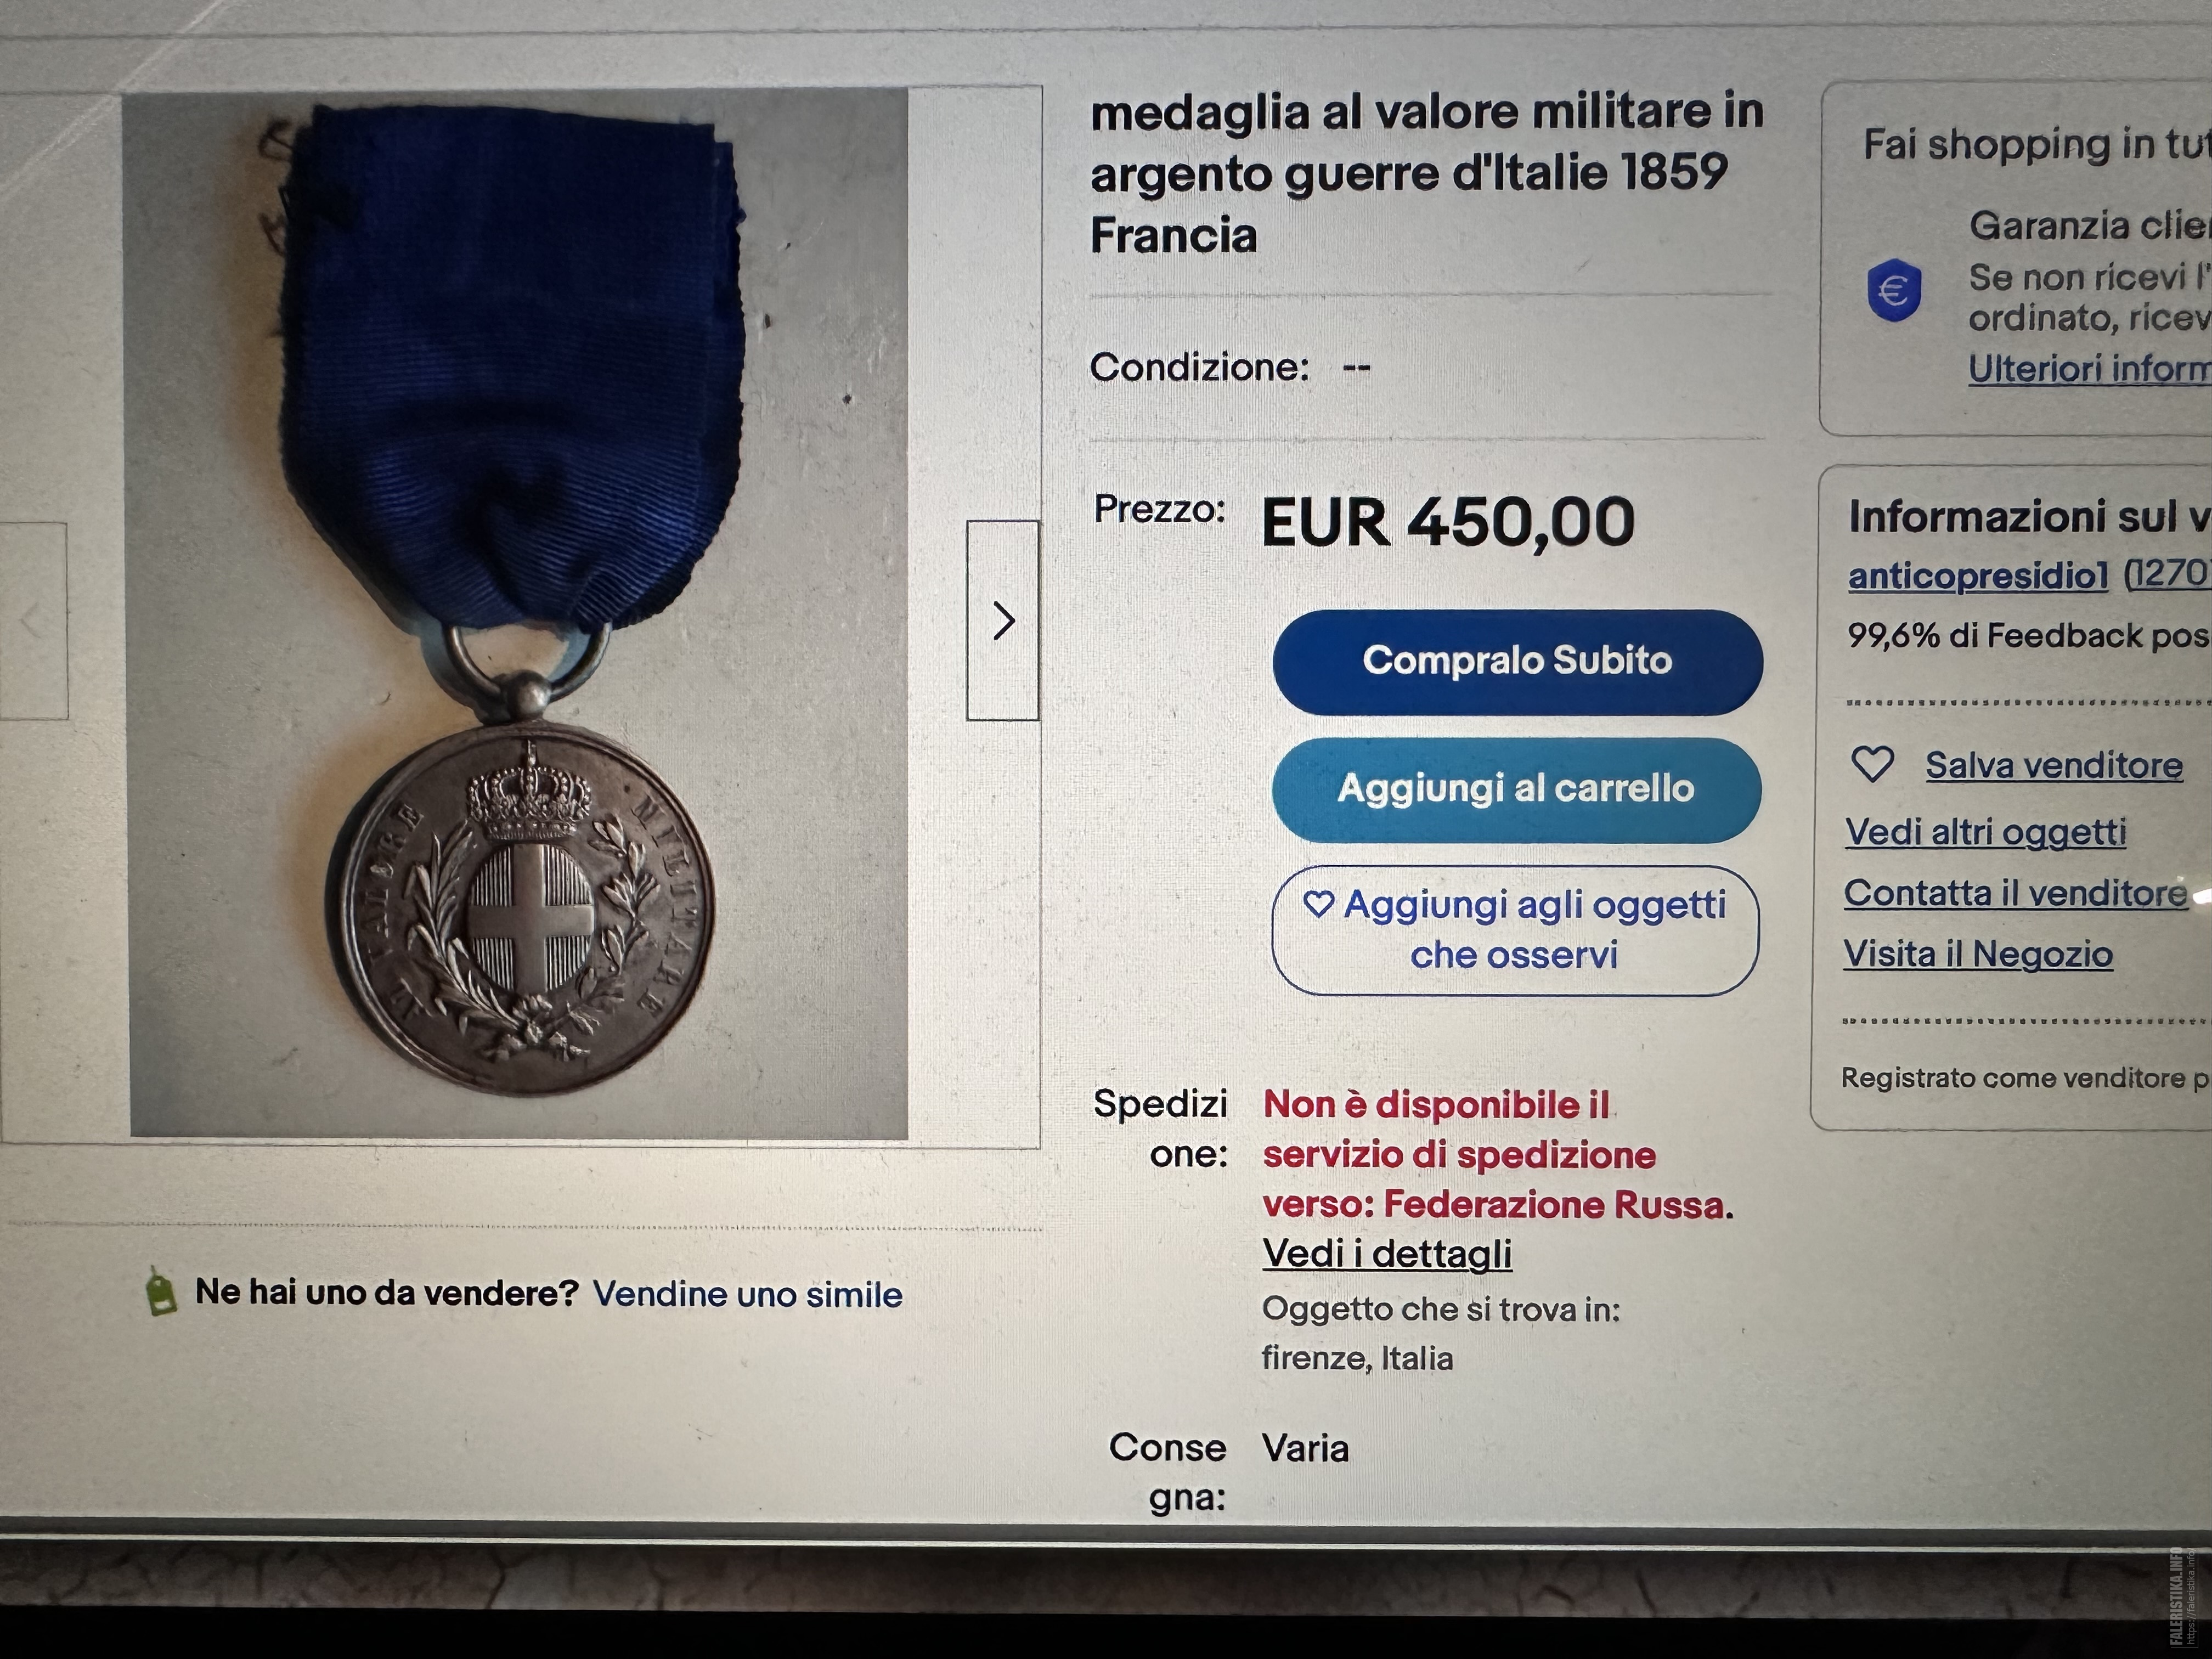
Task: Visit the shop via Visita il Negozio
Action: pos(1978,954)
